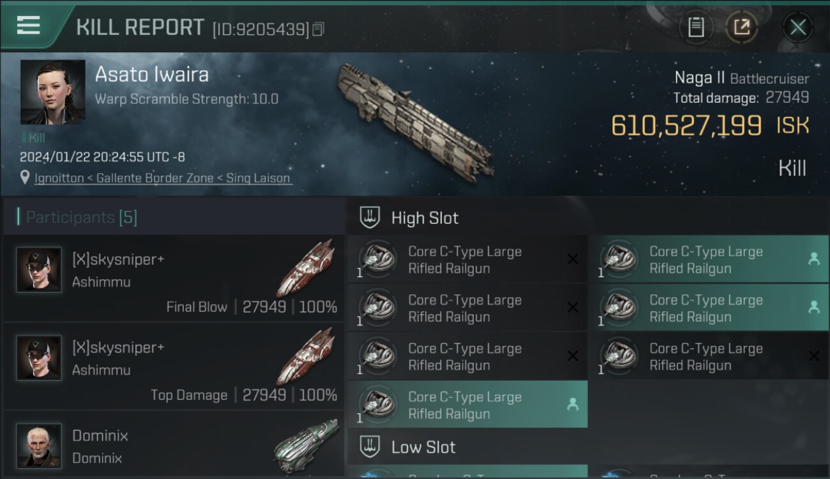Open Asato Iwaira's pilot portrait
Image resolution: width=830 pixels, height=479 pixels.
(52, 92)
